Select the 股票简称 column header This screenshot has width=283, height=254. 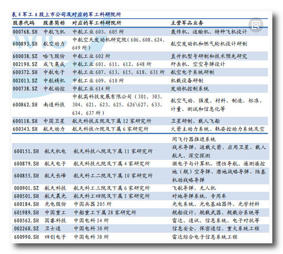pyautogui.click(x=54, y=23)
